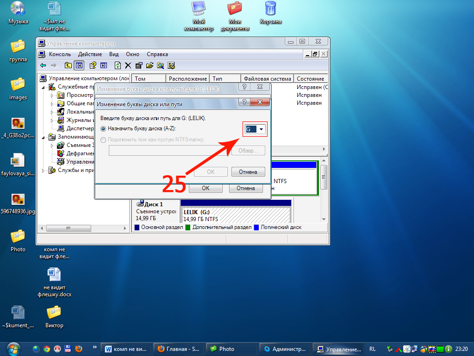Click the Refresh toolbar icon
The image size is (474, 356).
coord(118,65)
